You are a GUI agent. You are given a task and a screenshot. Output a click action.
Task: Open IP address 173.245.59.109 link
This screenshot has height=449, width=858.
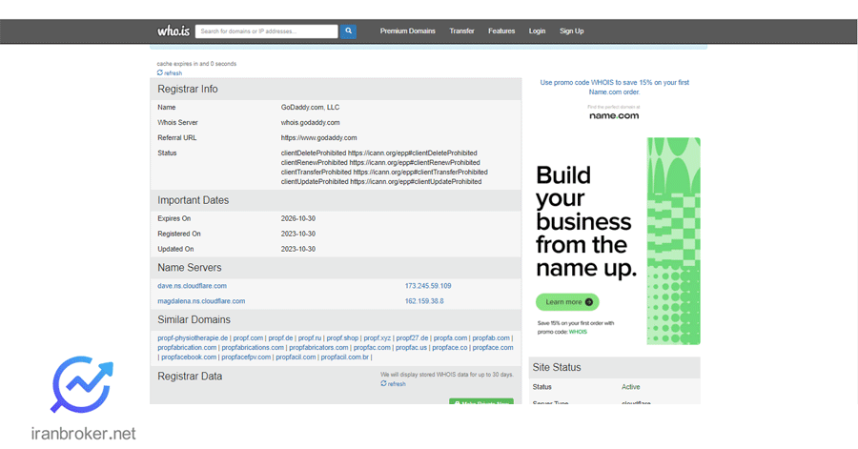coord(428,286)
